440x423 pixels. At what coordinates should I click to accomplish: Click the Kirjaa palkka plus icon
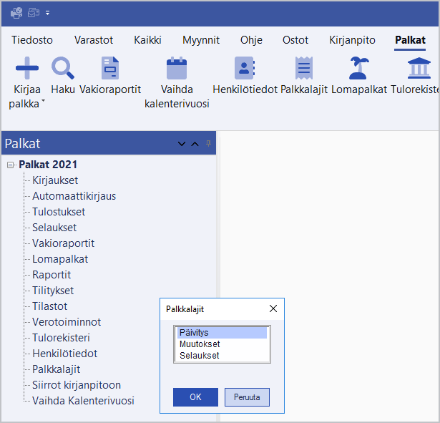[26, 69]
